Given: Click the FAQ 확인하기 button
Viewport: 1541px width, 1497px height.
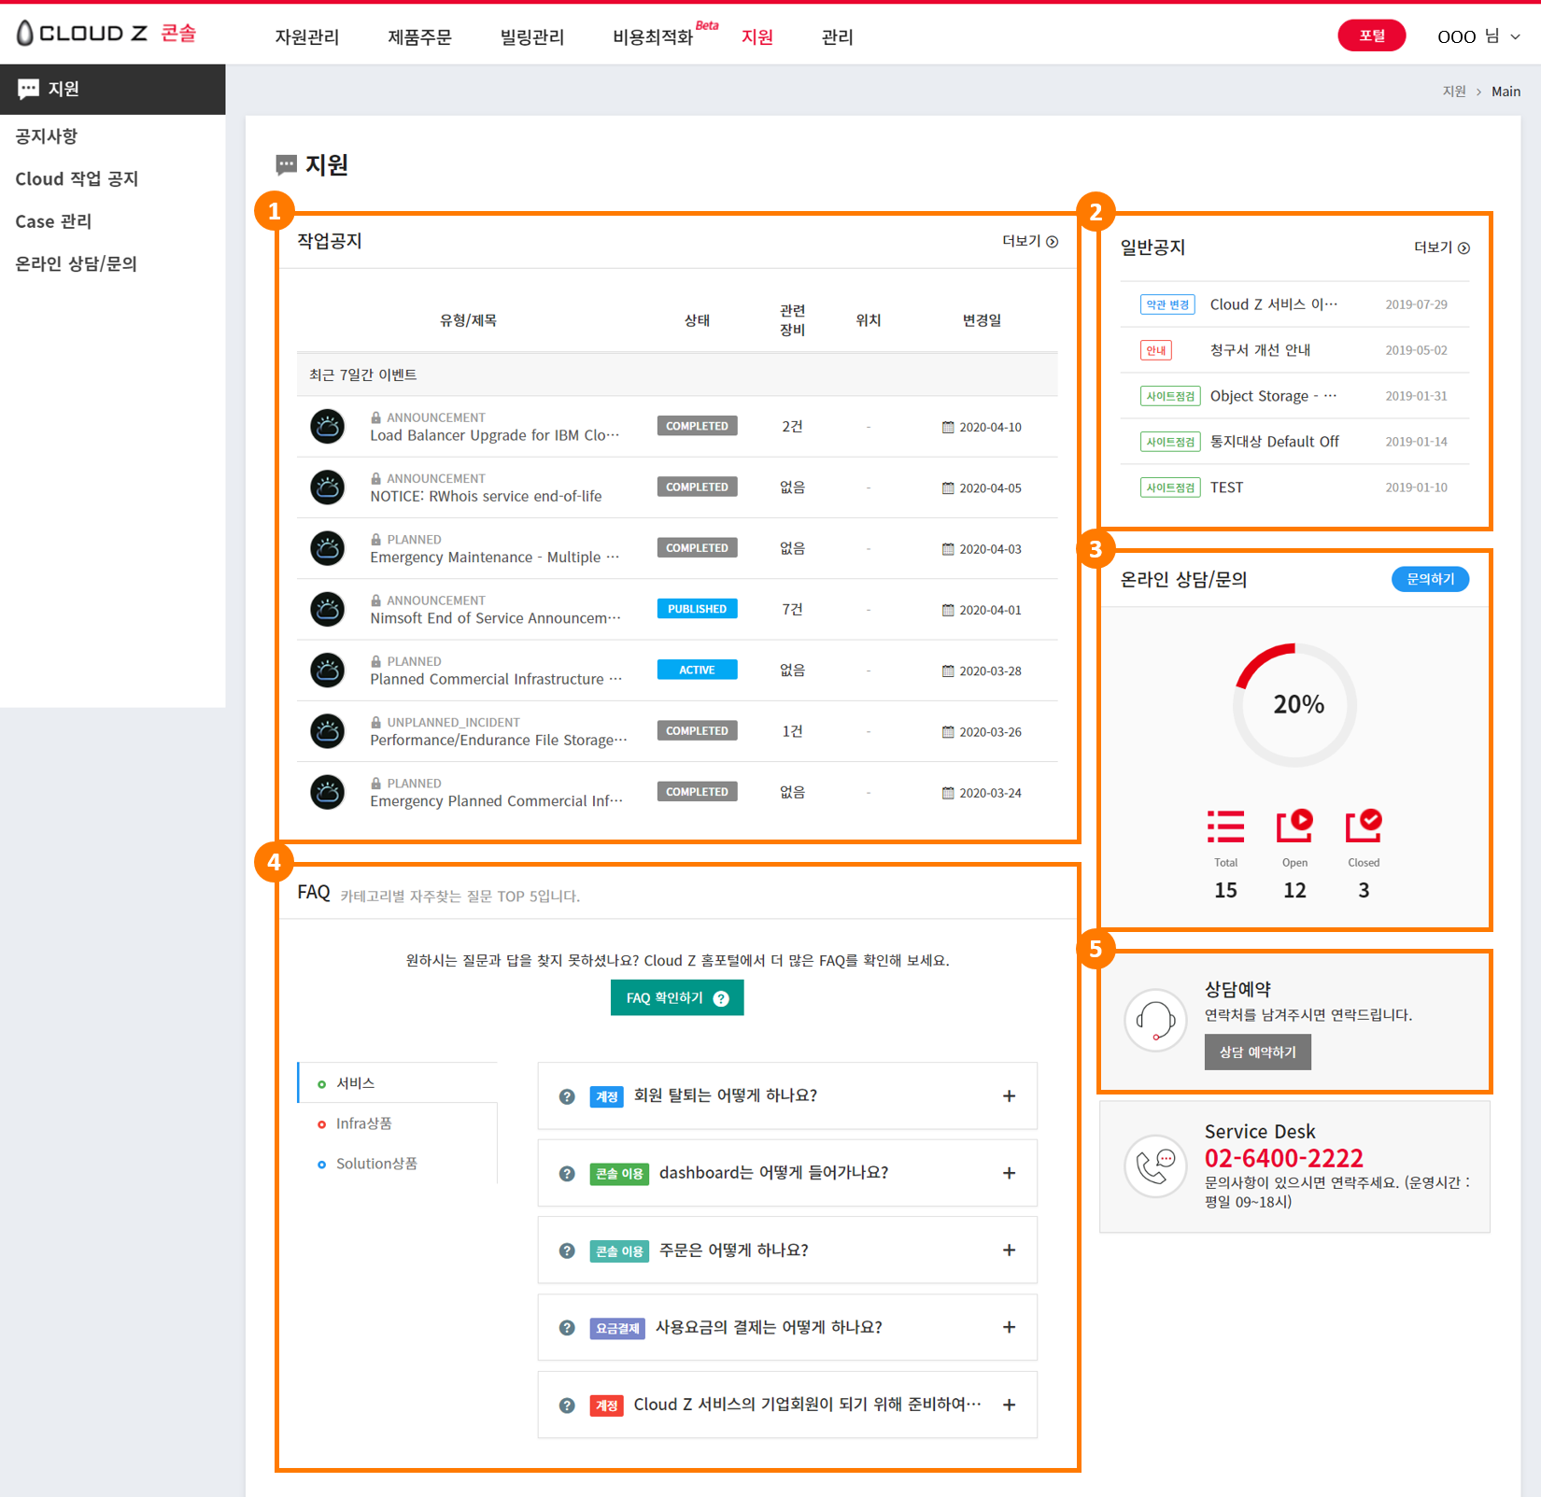Looking at the screenshot, I should (677, 997).
